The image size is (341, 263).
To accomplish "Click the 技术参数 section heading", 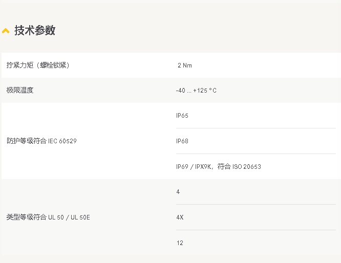I will pos(34,31).
